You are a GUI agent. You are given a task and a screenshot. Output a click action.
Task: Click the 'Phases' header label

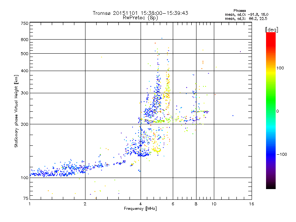click(x=239, y=11)
